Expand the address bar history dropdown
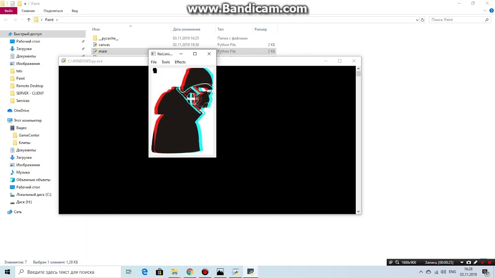The image size is (495, 278). 417,20
